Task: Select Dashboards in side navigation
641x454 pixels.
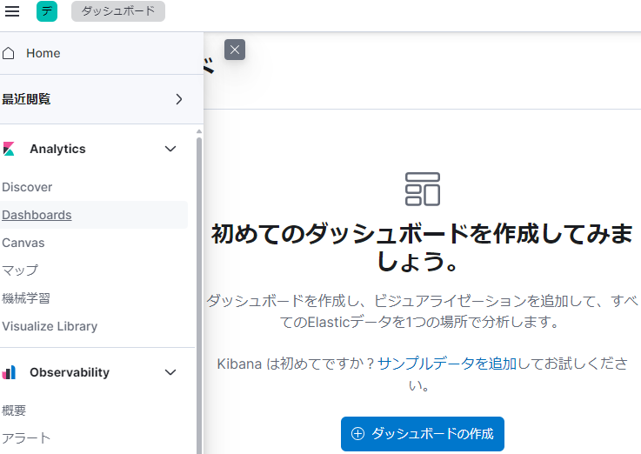Action: (x=37, y=215)
